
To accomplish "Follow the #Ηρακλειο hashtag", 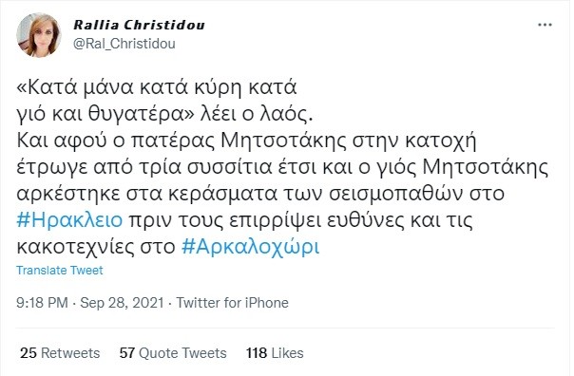I will [69, 220].
